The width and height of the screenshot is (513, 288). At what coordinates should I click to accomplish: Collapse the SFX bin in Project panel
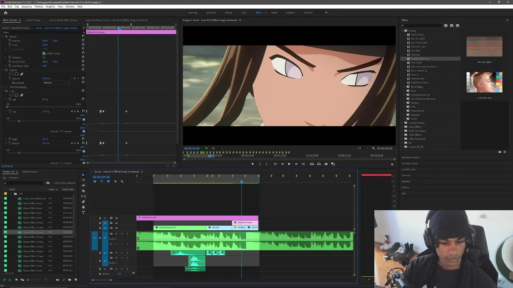click(12, 194)
